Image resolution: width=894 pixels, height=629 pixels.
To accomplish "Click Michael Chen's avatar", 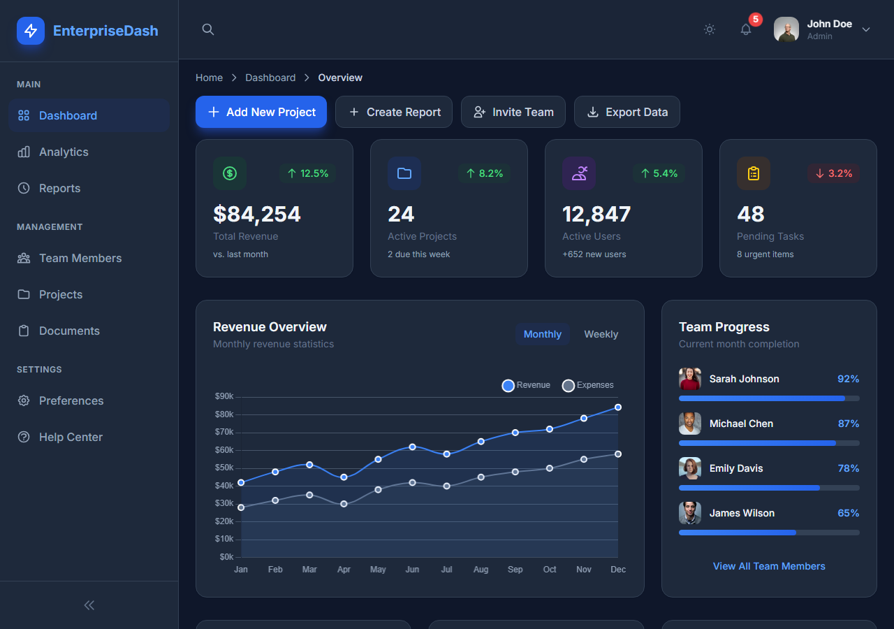I will pos(690,424).
